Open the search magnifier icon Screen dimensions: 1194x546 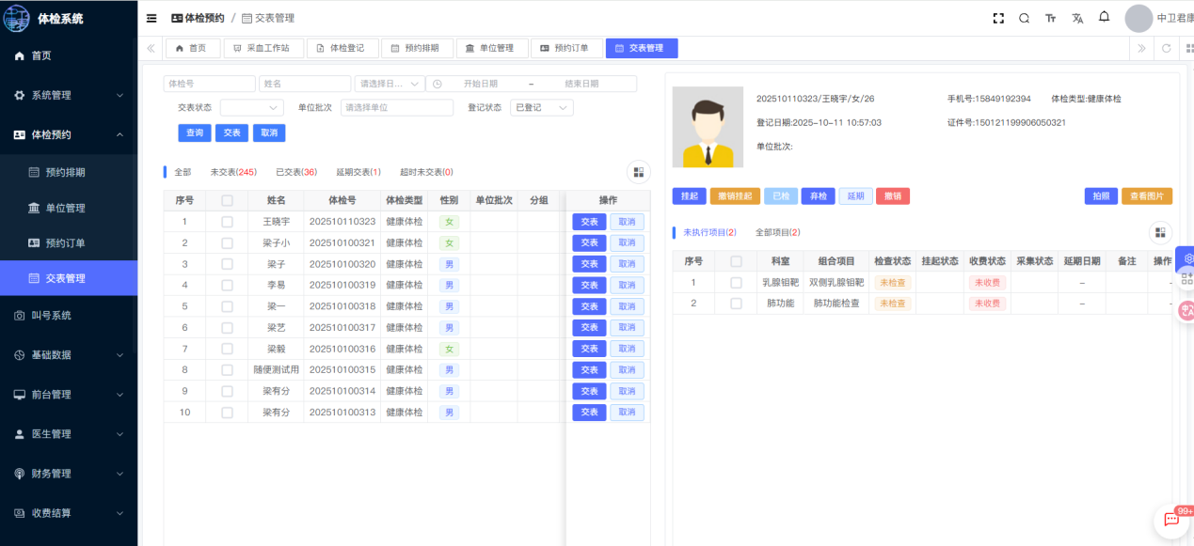coord(1025,18)
